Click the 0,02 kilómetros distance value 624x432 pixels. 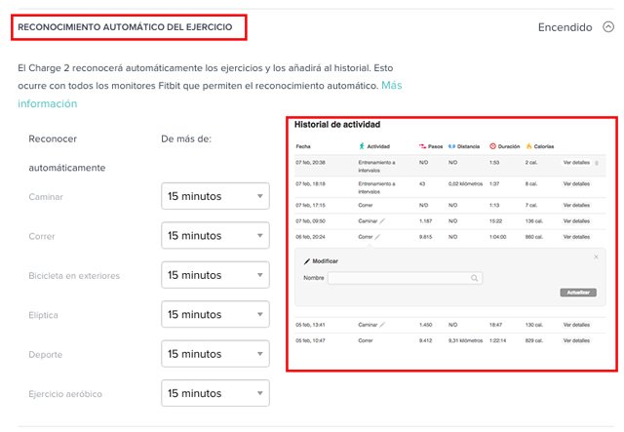pyautogui.click(x=465, y=184)
